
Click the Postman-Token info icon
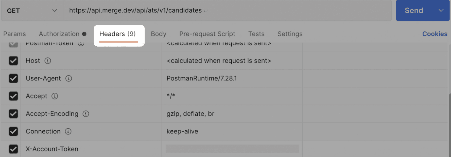[x=81, y=43]
